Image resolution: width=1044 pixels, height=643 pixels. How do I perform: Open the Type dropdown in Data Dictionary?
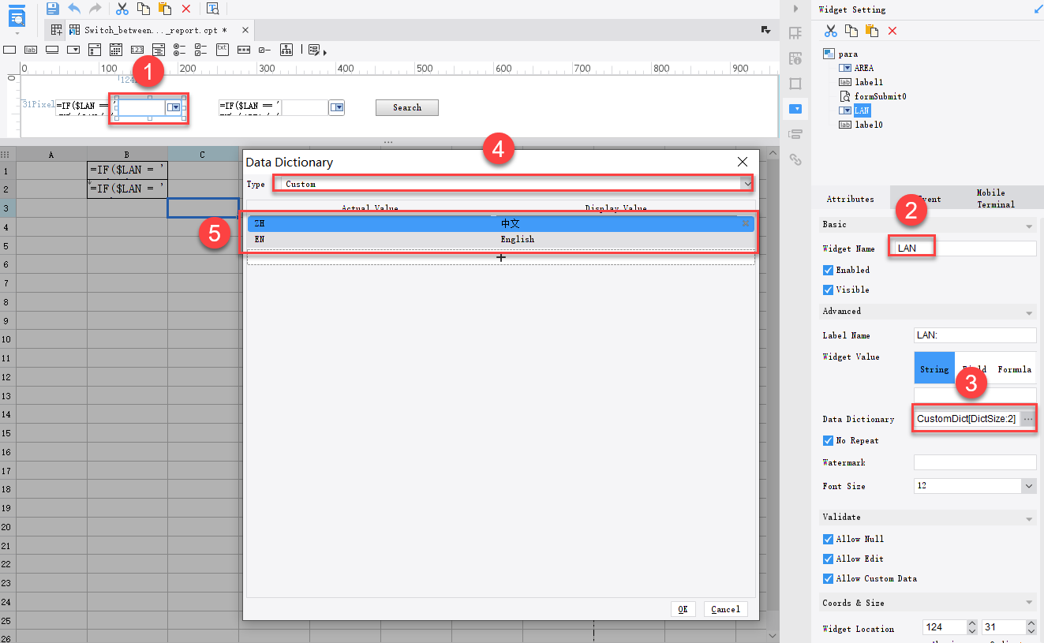pyautogui.click(x=747, y=183)
